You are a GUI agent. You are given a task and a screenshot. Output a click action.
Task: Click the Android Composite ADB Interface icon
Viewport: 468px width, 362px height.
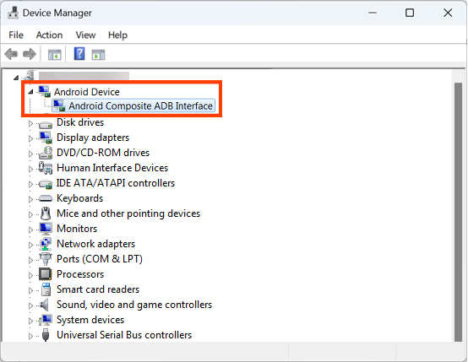click(59, 105)
